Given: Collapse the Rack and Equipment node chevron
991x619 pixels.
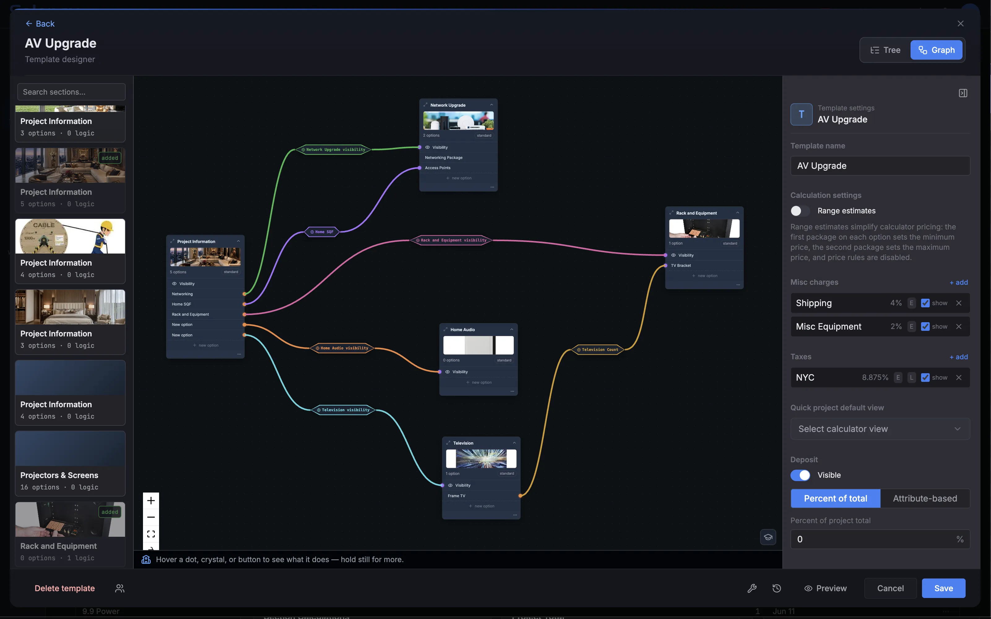Looking at the screenshot, I should pos(738,213).
